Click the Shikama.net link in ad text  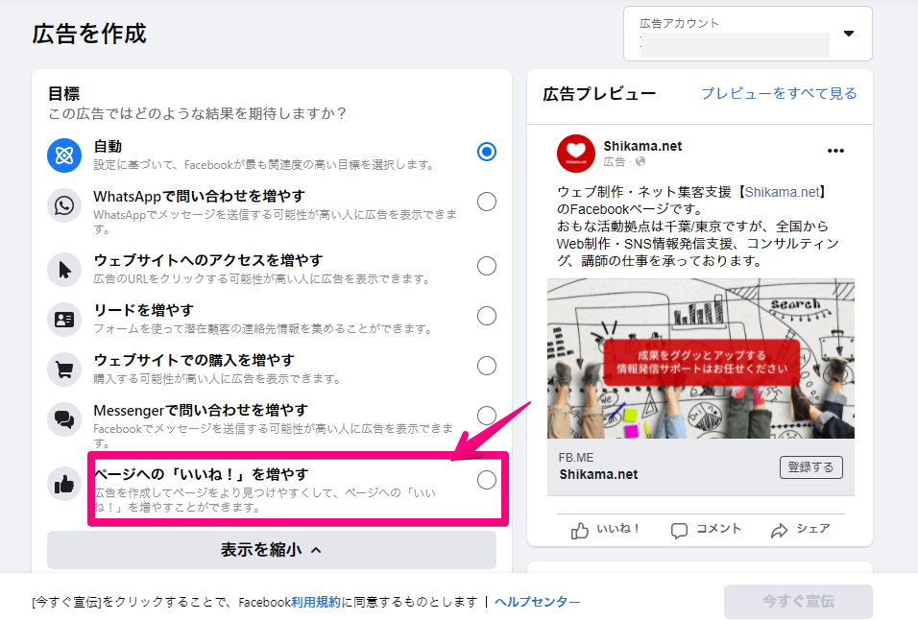(x=782, y=192)
